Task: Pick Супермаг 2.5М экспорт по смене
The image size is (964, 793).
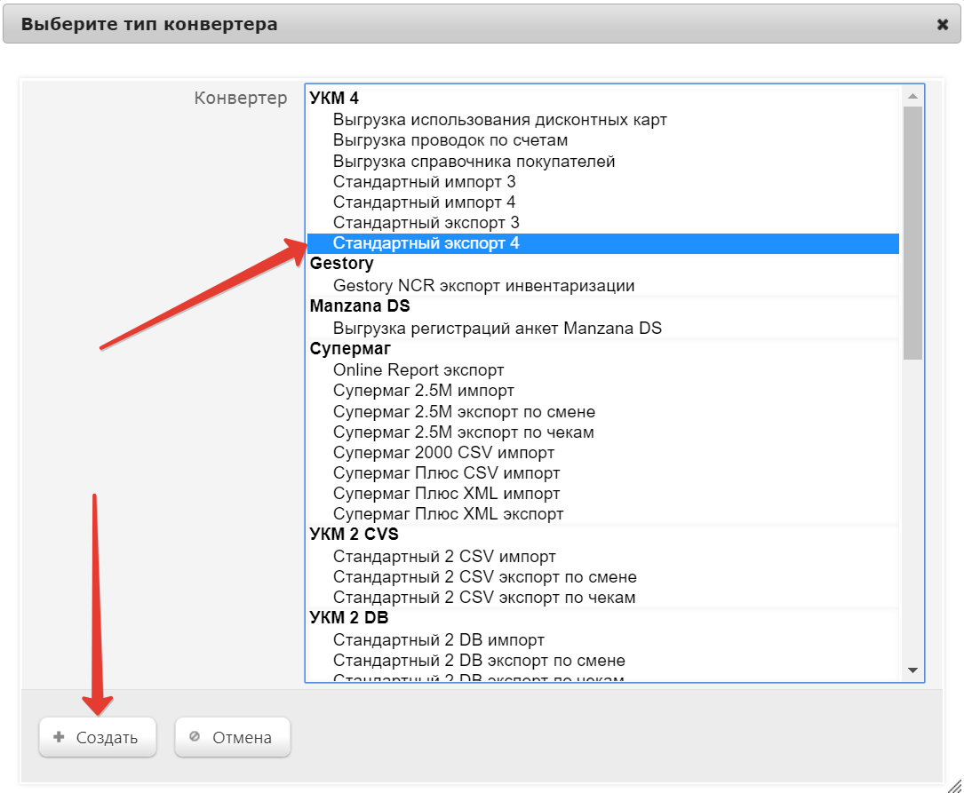Action: (x=603, y=411)
